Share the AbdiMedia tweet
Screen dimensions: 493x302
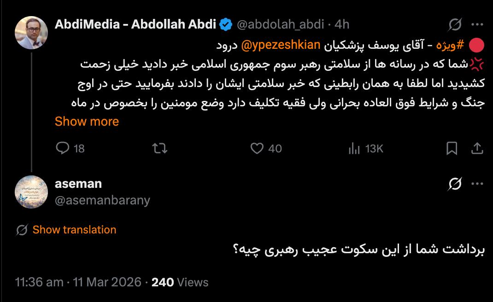477,148
